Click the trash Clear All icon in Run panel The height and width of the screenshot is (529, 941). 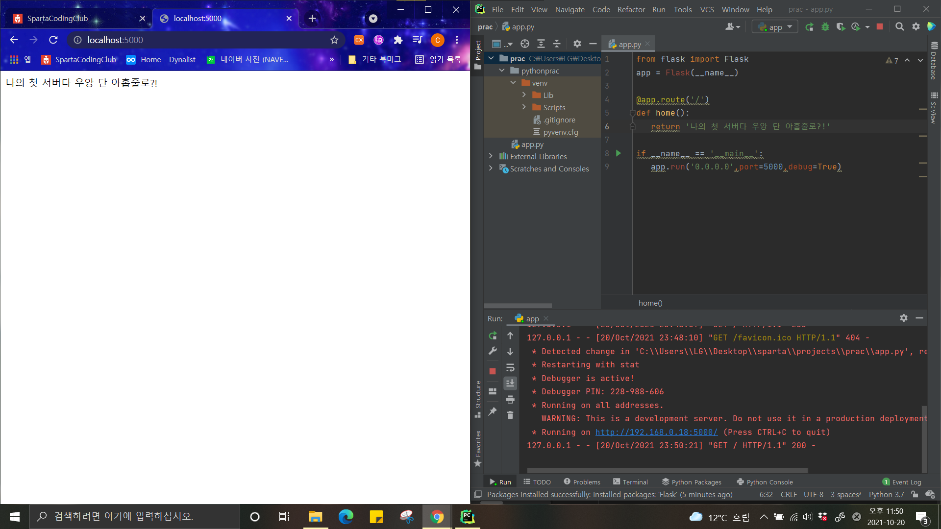coord(510,415)
